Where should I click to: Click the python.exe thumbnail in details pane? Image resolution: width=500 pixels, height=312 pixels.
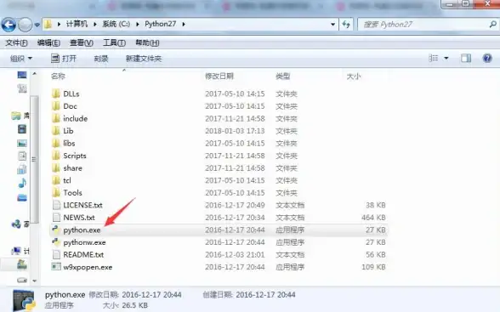pyautogui.click(x=24, y=300)
